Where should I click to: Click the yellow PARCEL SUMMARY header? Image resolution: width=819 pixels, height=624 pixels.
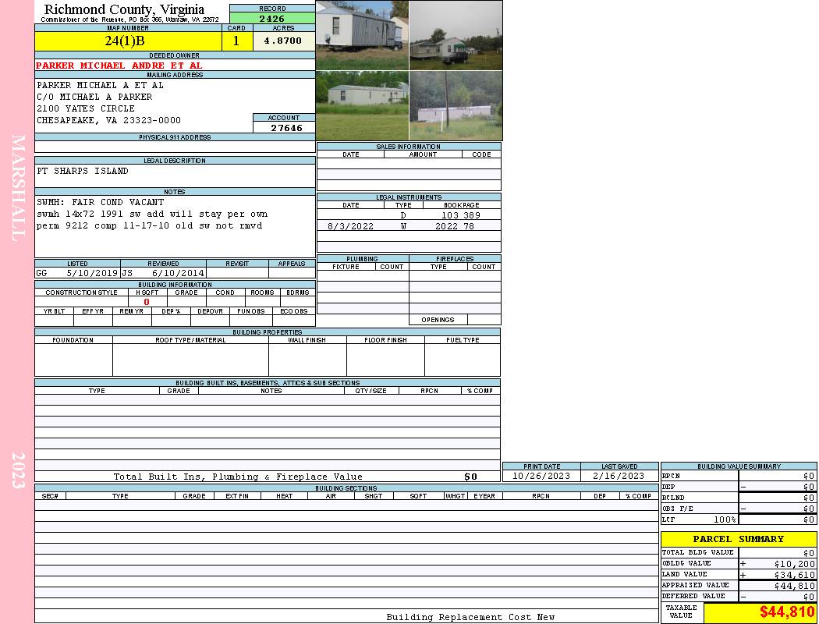pos(739,539)
